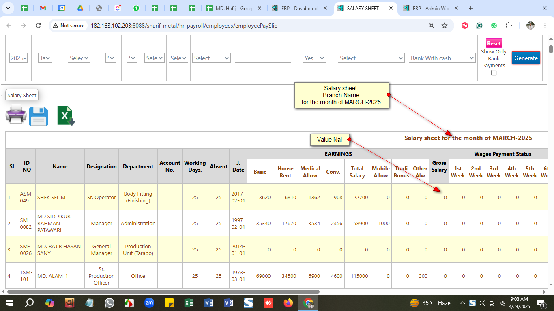554x311 pixels.
Task: Open WhatsApp from the taskbar
Action: (x=110, y=303)
